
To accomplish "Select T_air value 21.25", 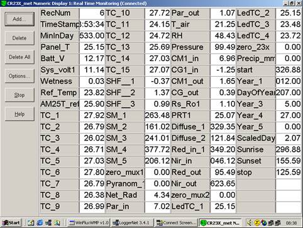I will pyautogui.click(x=223, y=25).
